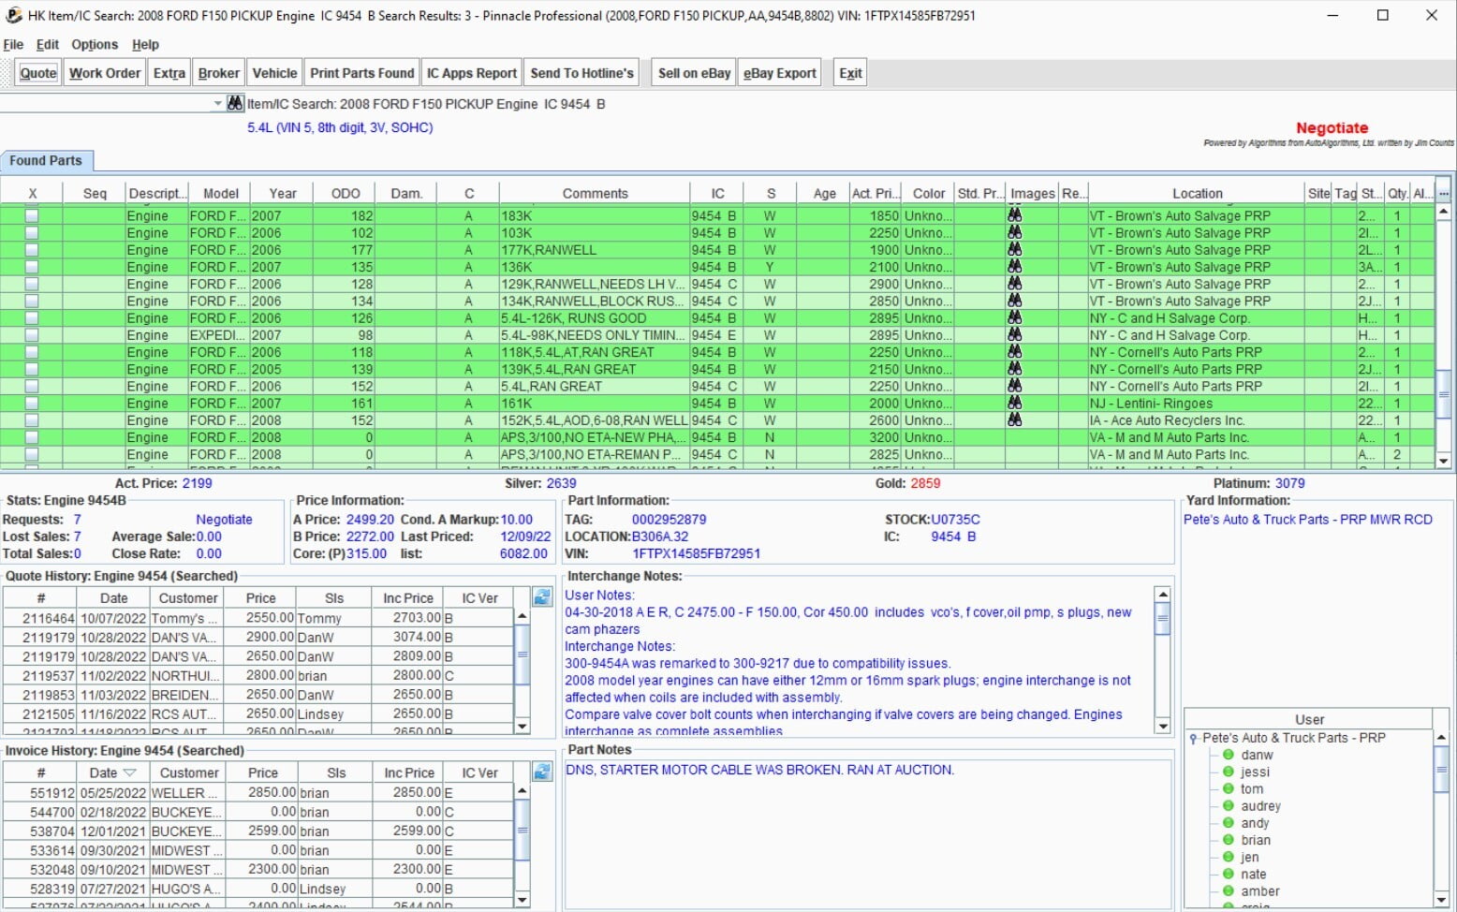Image resolution: width=1457 pixels, height=912 pixels.
Task: Click the green status dot for brian
Action: pos(1229,840)
